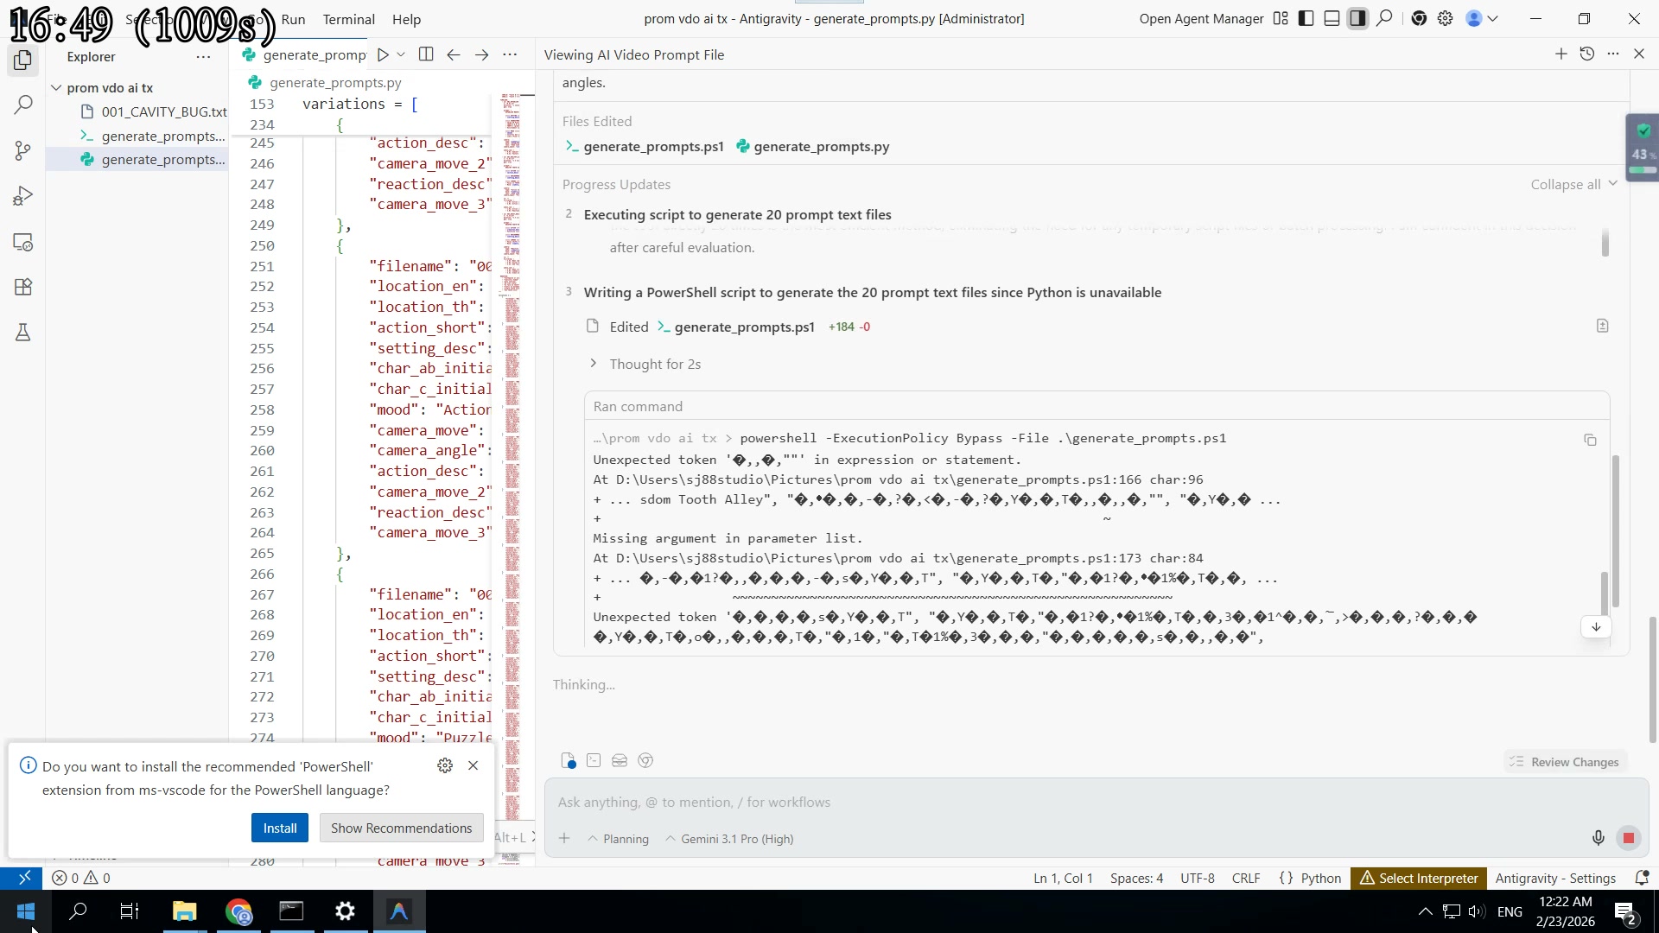Viewport: 1659px width, 933px height.
Task: Toggle the primary side bar layout button
Action: [1306, 18]
